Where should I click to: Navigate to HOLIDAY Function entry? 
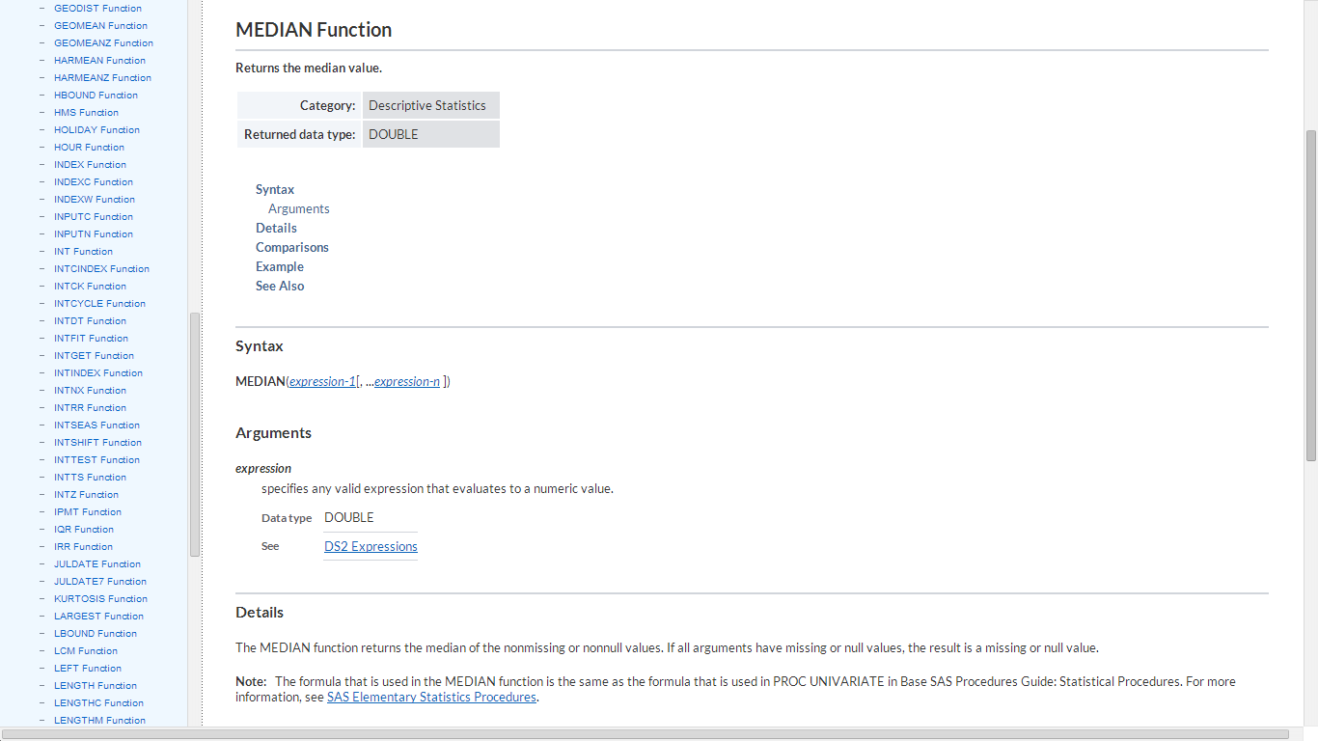pos(96,130)
